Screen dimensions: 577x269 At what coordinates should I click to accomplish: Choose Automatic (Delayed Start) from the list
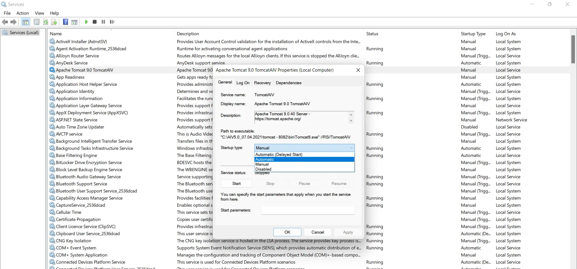(x=304, y=155)
